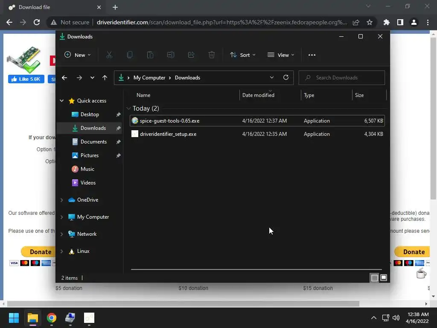The image size is (437, 328).
Task: Share this page from address bar
Action: point(356,22)
